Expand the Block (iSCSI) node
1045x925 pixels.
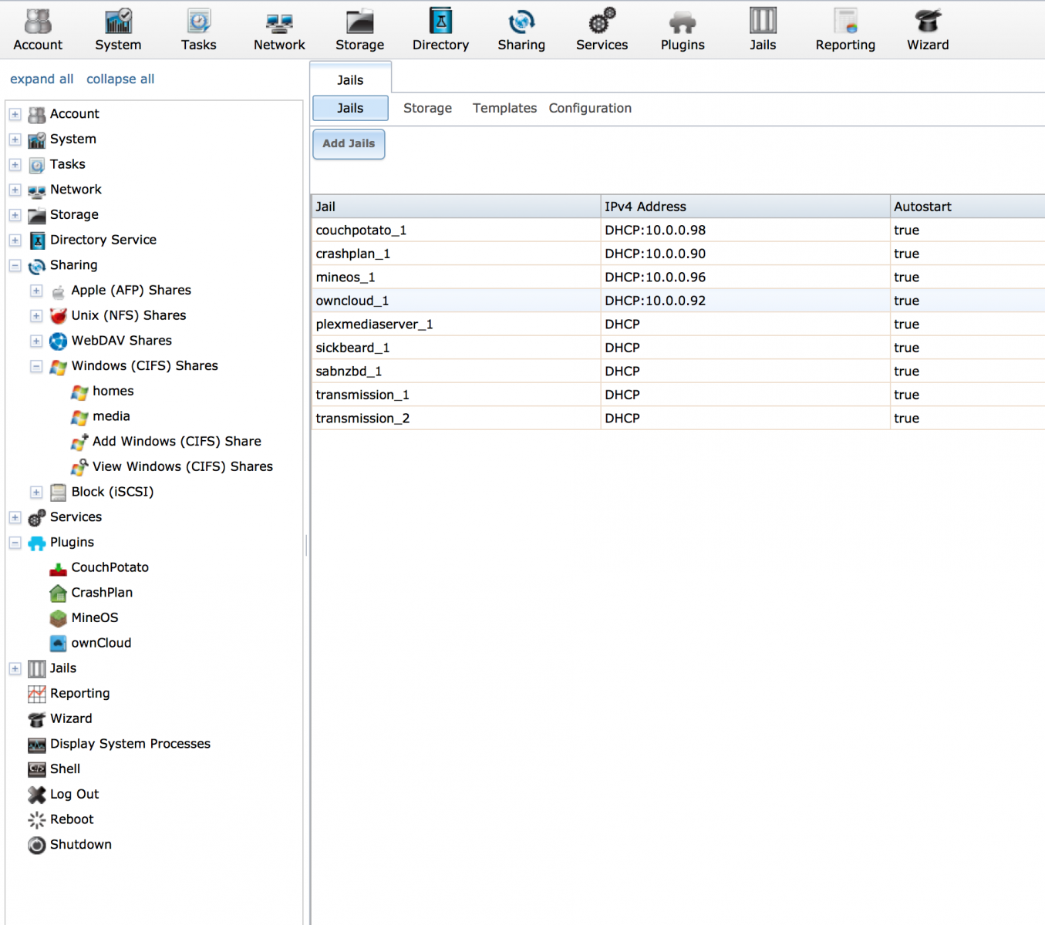(x=36, y=492)
